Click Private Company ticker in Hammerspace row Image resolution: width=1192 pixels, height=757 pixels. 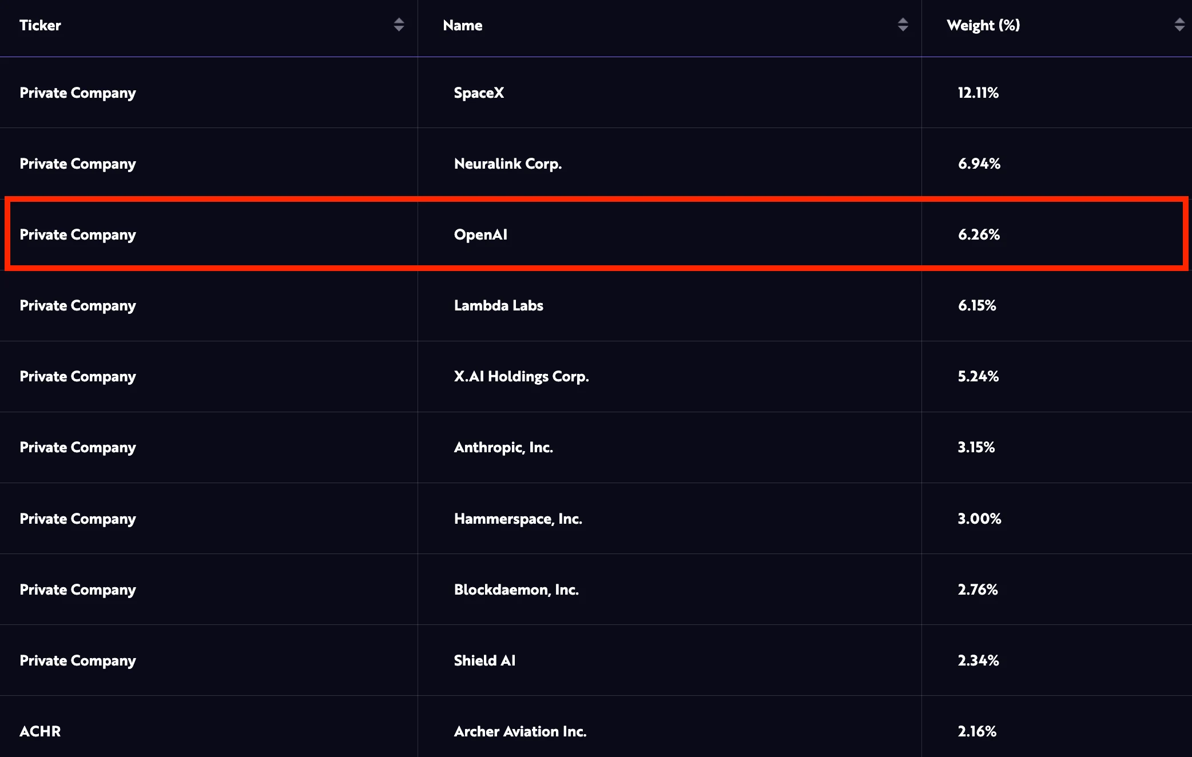(78, 519)
